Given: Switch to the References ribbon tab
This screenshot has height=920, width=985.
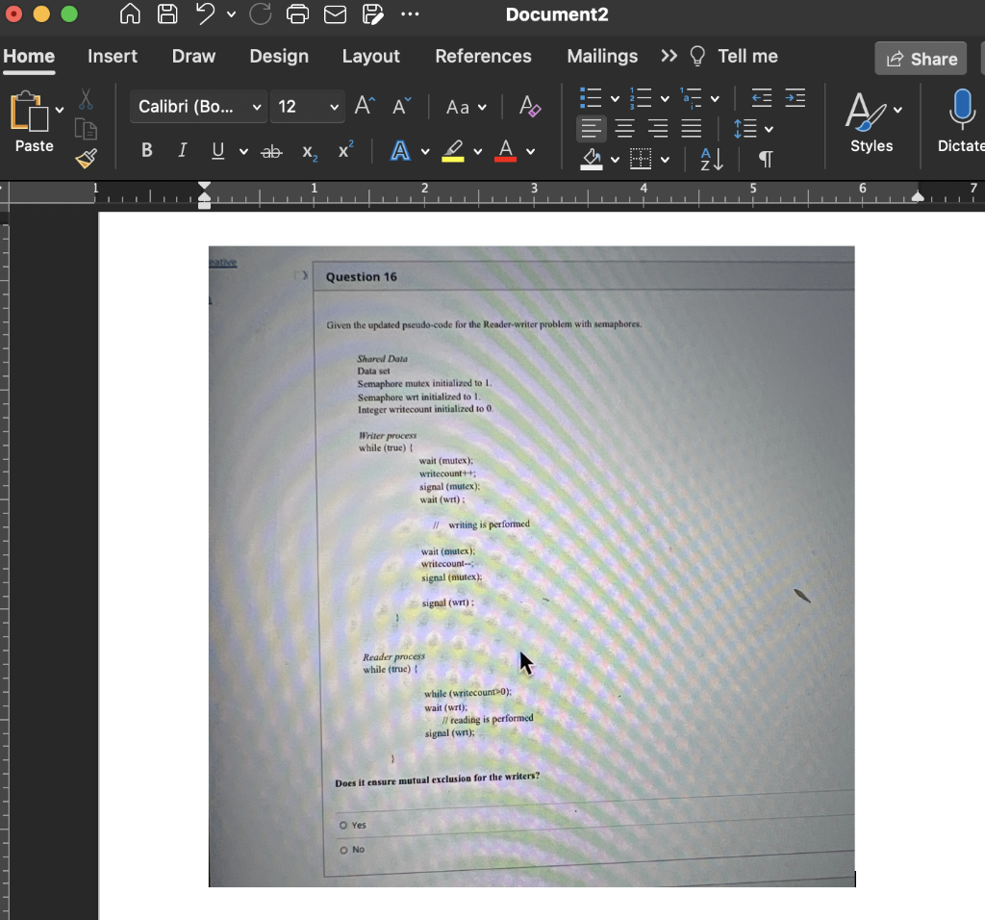Looking at the screenshot, I should (x=483, y=56).
